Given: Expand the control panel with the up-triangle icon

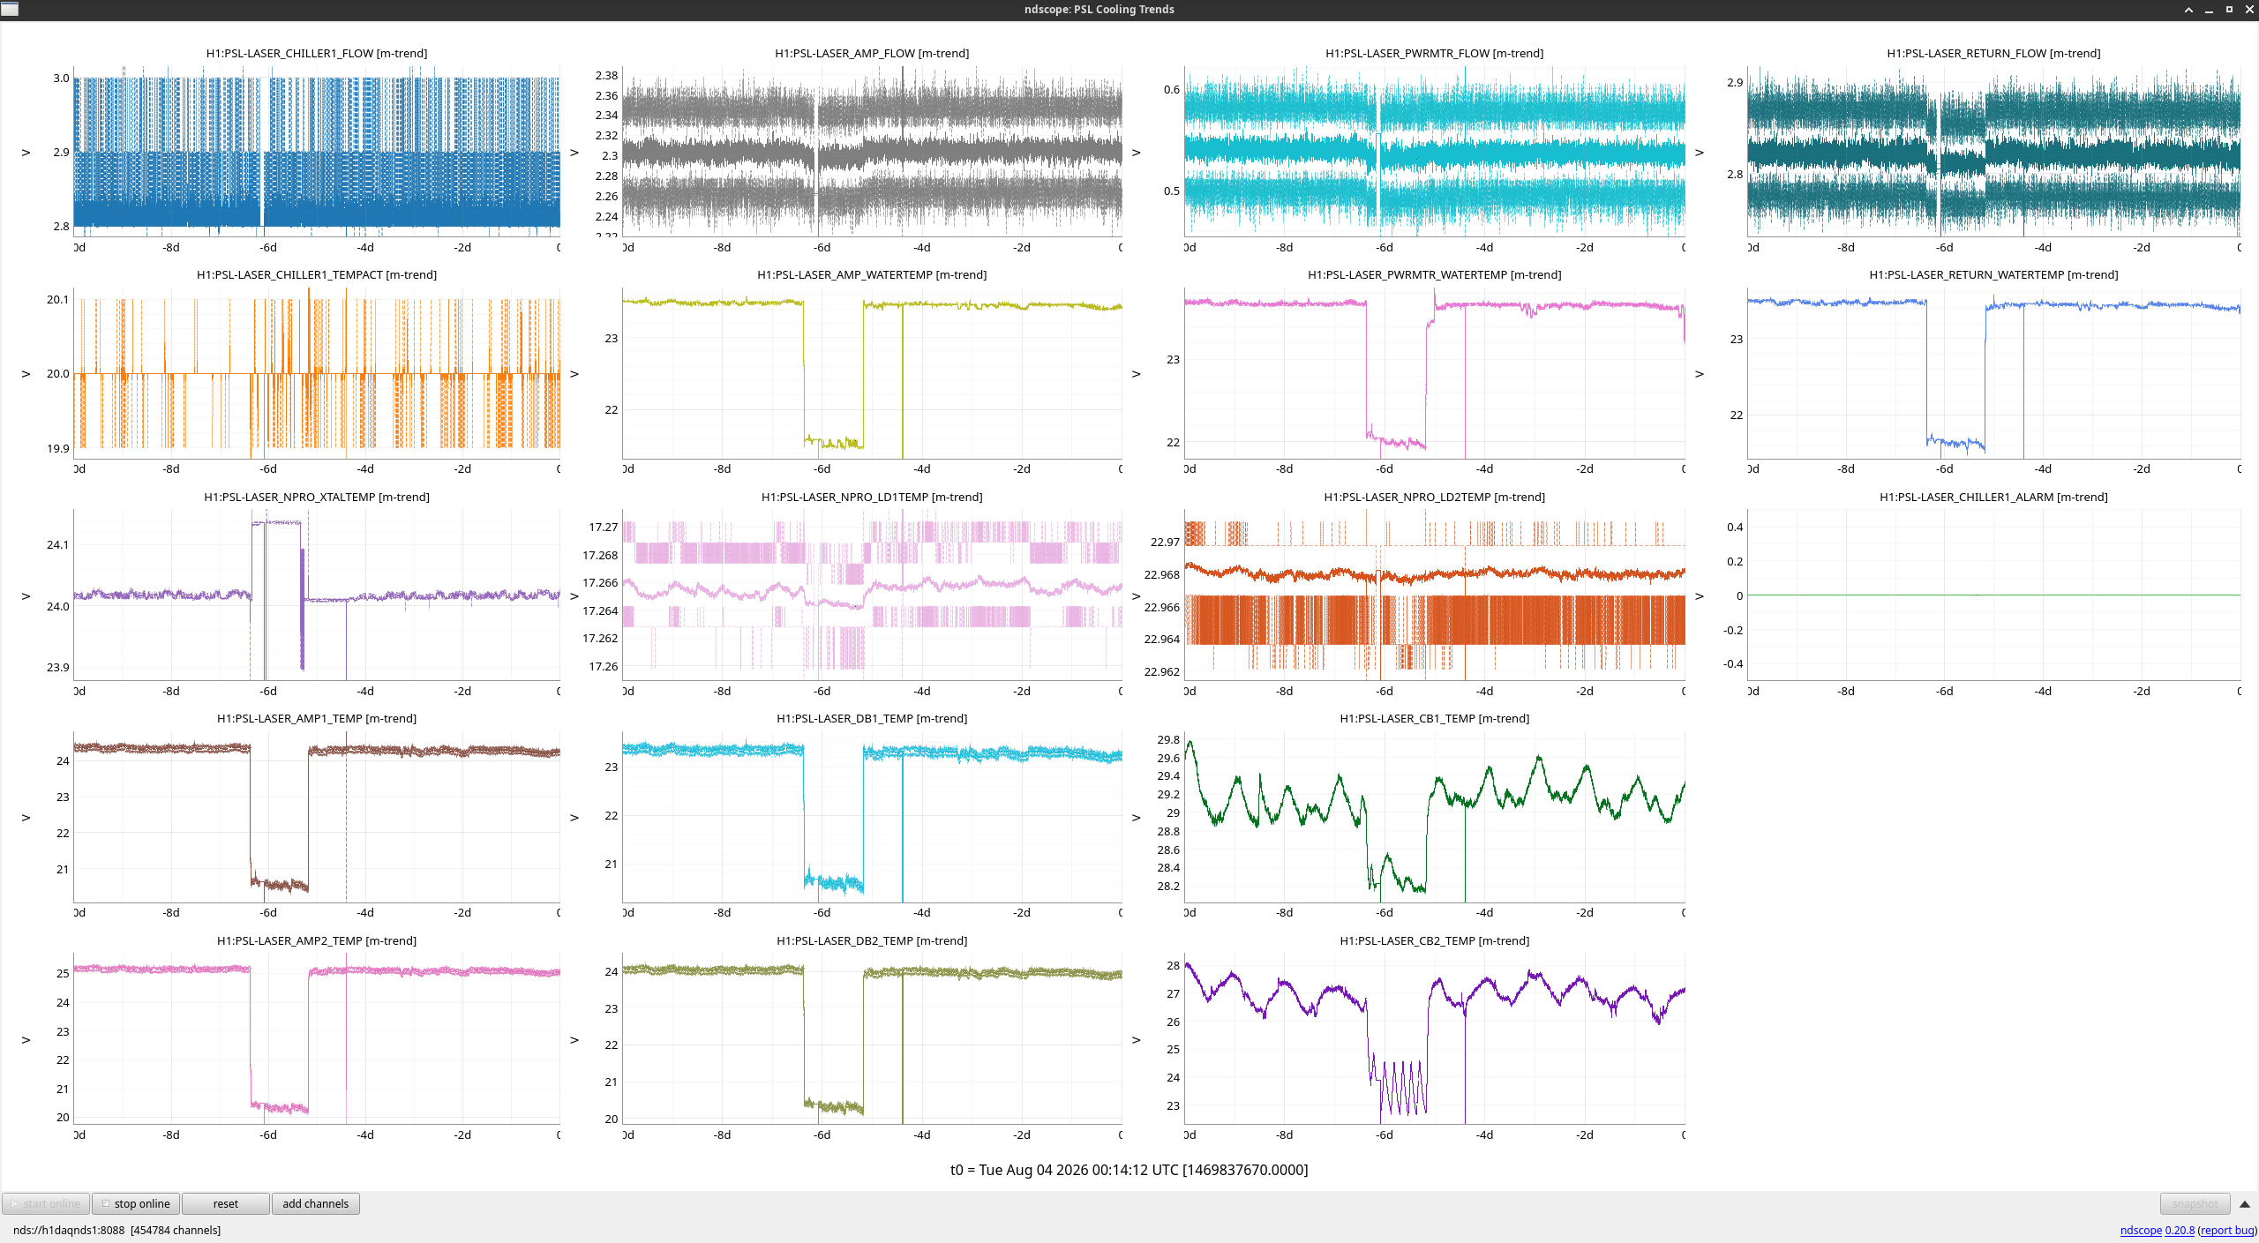Looking at the screenshot, I should pos(2245,1204).
